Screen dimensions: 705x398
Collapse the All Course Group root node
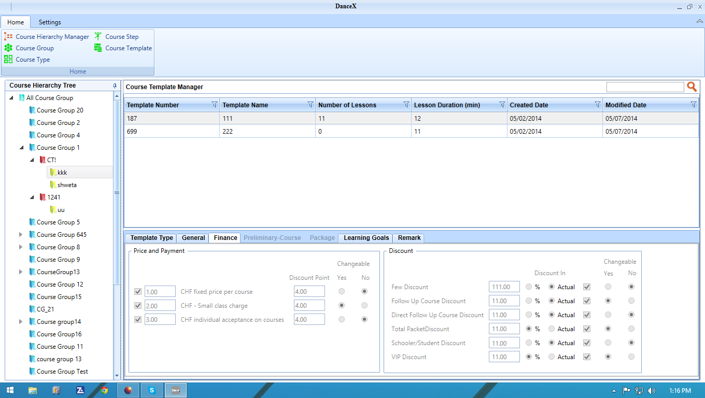point(11,98)
